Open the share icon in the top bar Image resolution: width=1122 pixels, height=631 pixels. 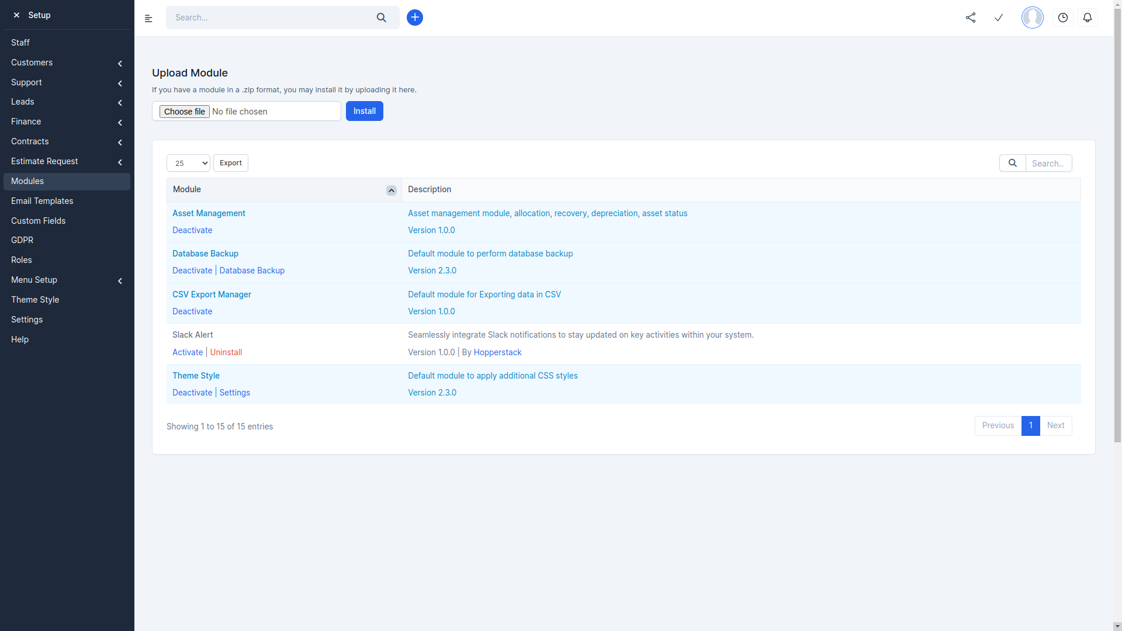[971, 18]
